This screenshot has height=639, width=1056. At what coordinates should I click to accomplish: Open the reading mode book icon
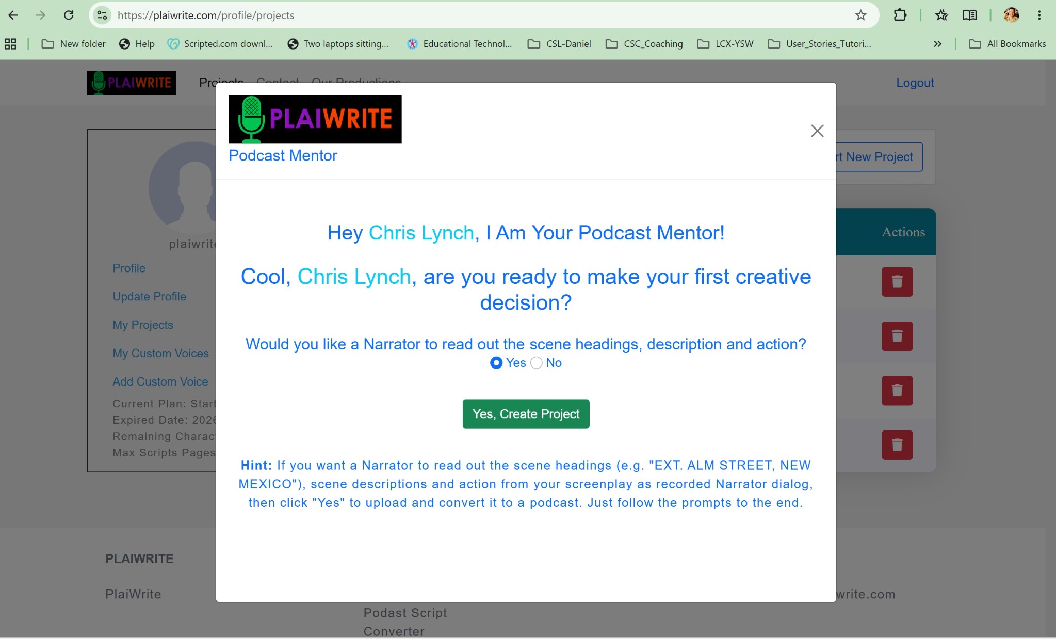pos(969,15)
